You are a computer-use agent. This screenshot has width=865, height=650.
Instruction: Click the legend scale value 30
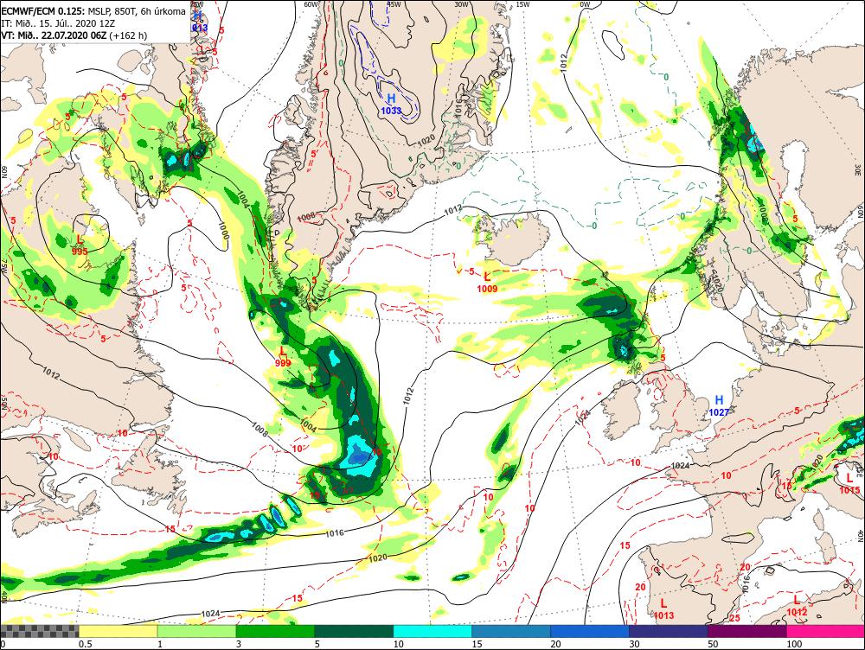(635, 644)
